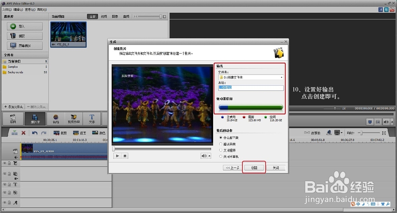
Task: Toggle eye visibility on text track
Action: pos(4,185)
